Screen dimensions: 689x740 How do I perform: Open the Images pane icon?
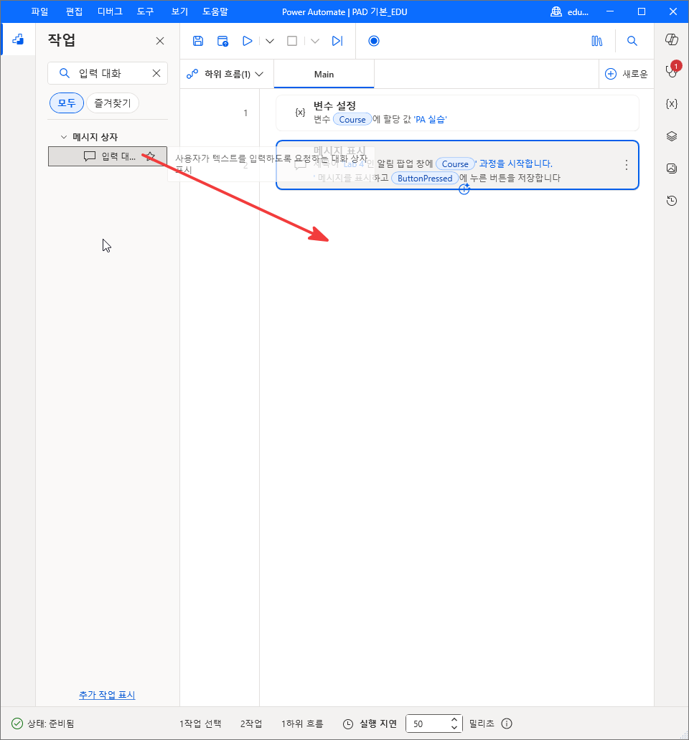point(672,169)
